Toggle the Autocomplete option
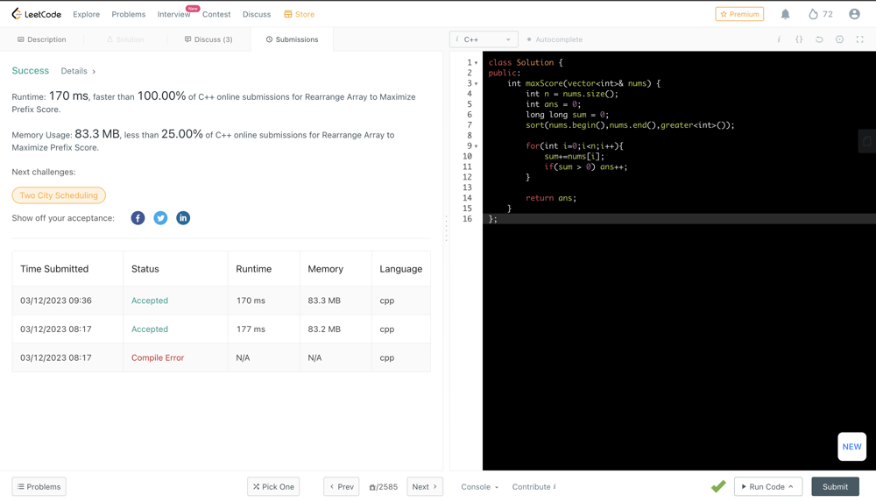 coord(555,39)
